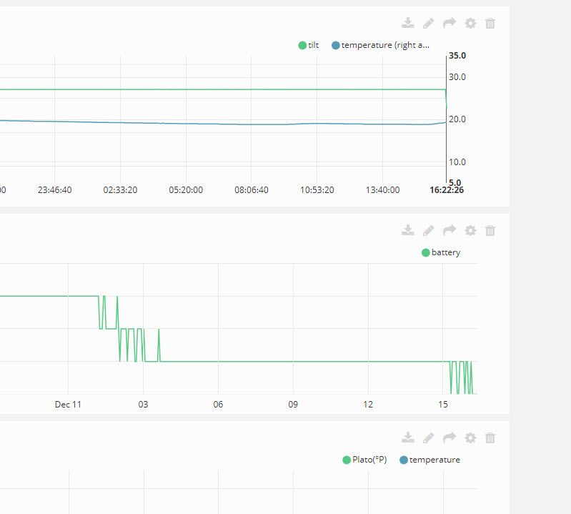
Task: Download the battery chart data
Action: point(407,230)
